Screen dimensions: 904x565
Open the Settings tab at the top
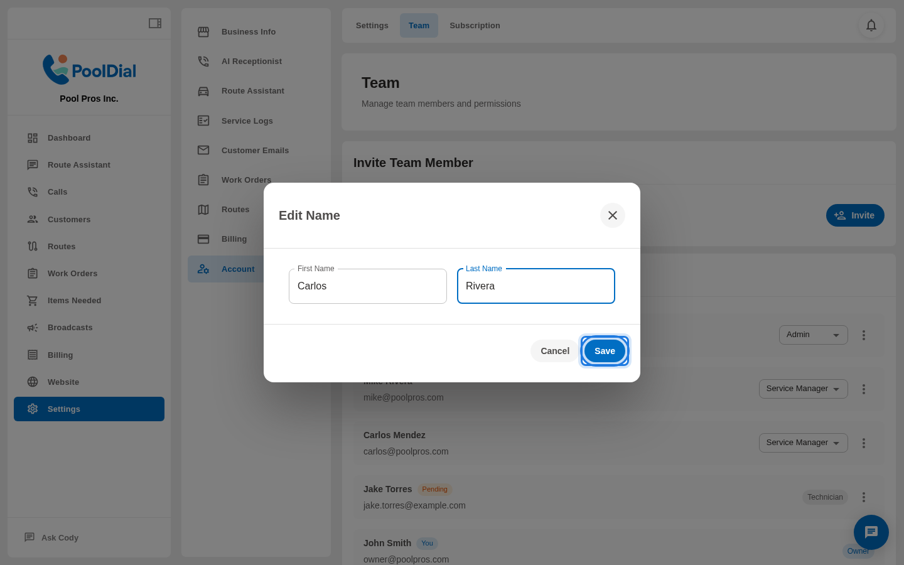tap(372, 25)
